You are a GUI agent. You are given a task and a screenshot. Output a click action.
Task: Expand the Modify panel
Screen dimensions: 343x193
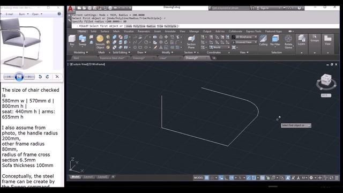point(167,53)
